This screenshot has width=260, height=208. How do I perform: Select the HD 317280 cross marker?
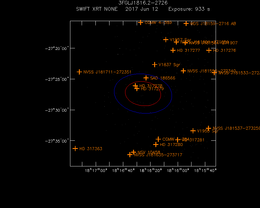[x=156, y=145]
